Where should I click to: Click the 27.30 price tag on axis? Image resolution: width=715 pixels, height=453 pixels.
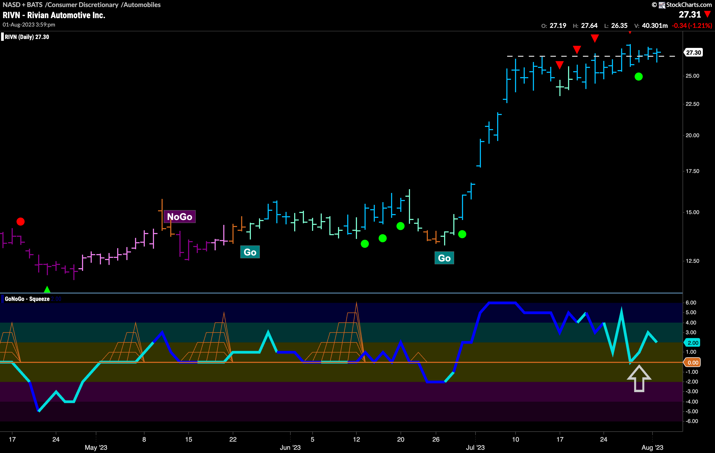[693, 52]
